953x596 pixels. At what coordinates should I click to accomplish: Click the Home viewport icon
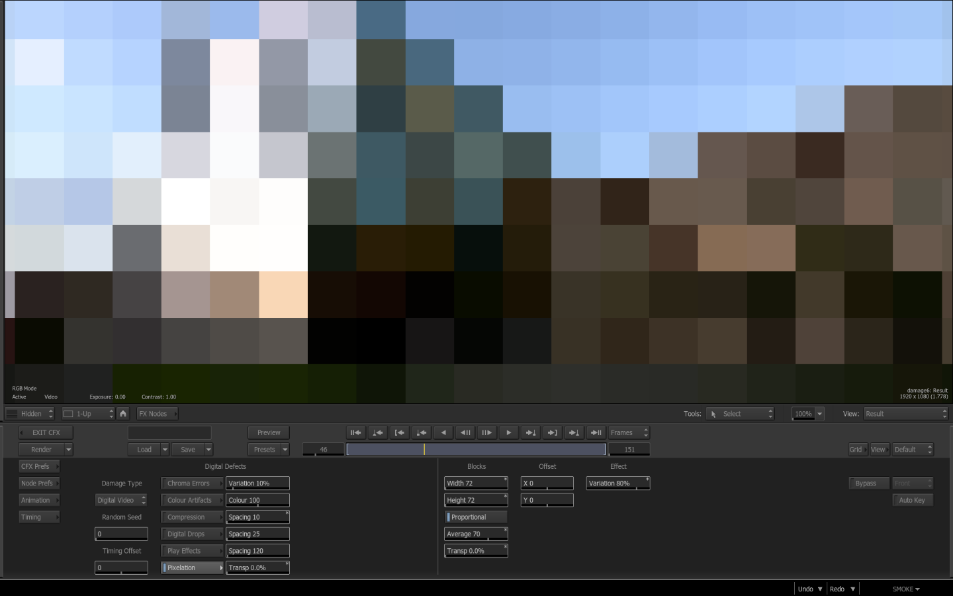coord(123,414)
